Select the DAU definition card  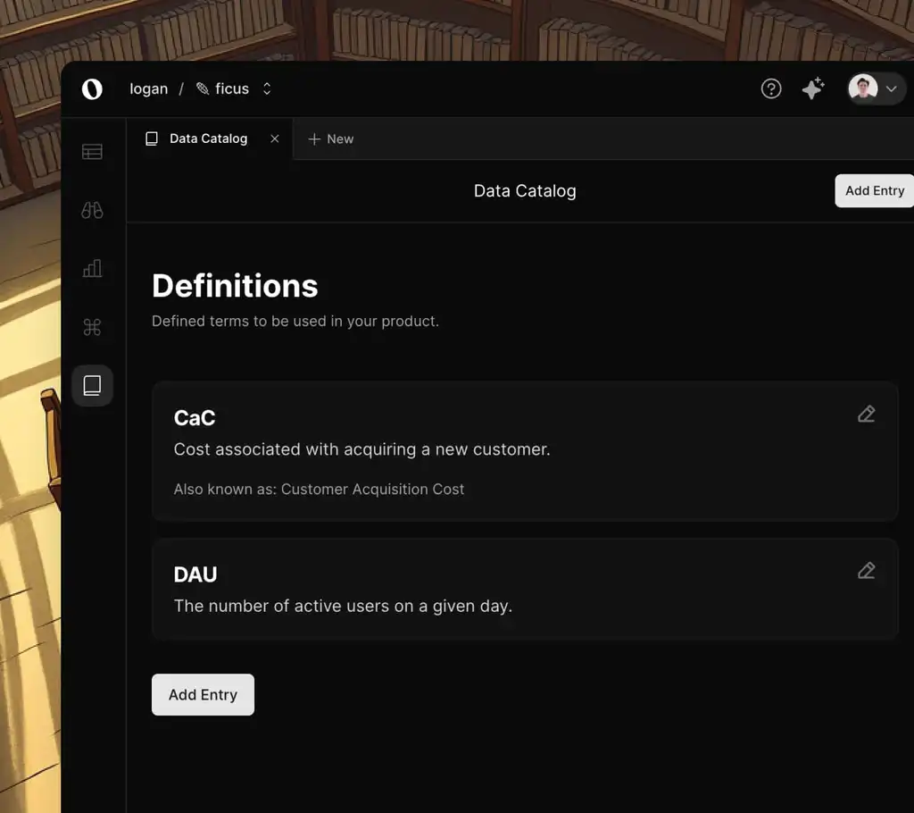point(524,590)
